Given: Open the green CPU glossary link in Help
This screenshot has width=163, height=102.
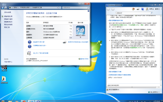Looking at the screenshot, I should pos(134,25).
